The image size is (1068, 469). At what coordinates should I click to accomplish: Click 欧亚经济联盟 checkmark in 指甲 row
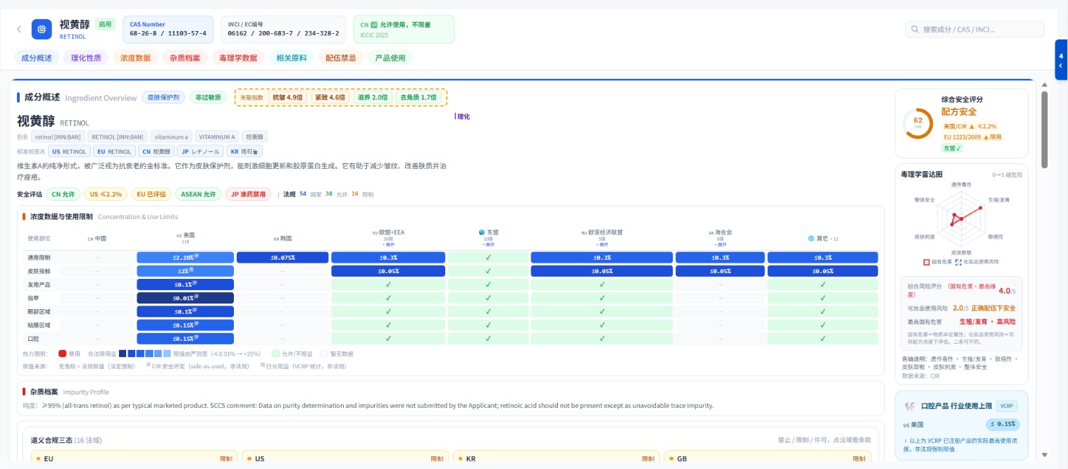[x=602, y=298]
